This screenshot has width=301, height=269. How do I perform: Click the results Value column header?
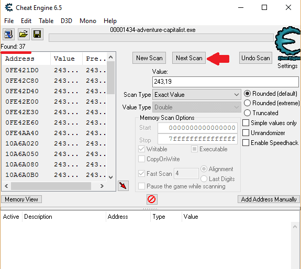pyautogui.click(x=66, y=59)
